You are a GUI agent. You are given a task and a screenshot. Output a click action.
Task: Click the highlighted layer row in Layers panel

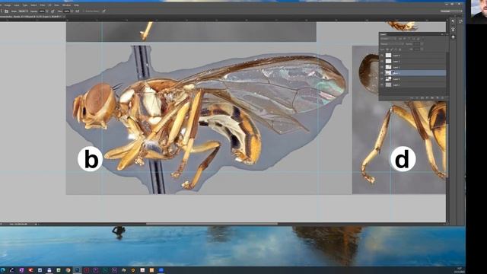(412, 73)
